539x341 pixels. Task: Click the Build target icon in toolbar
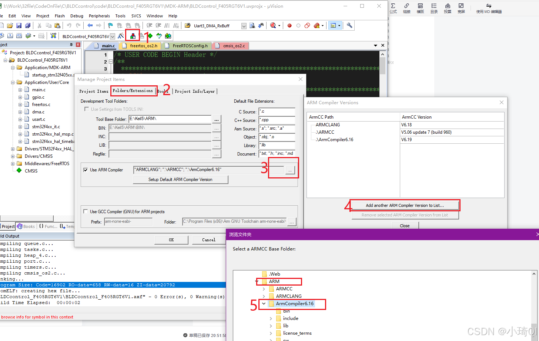pyautogui.click(x=10, y=36)
